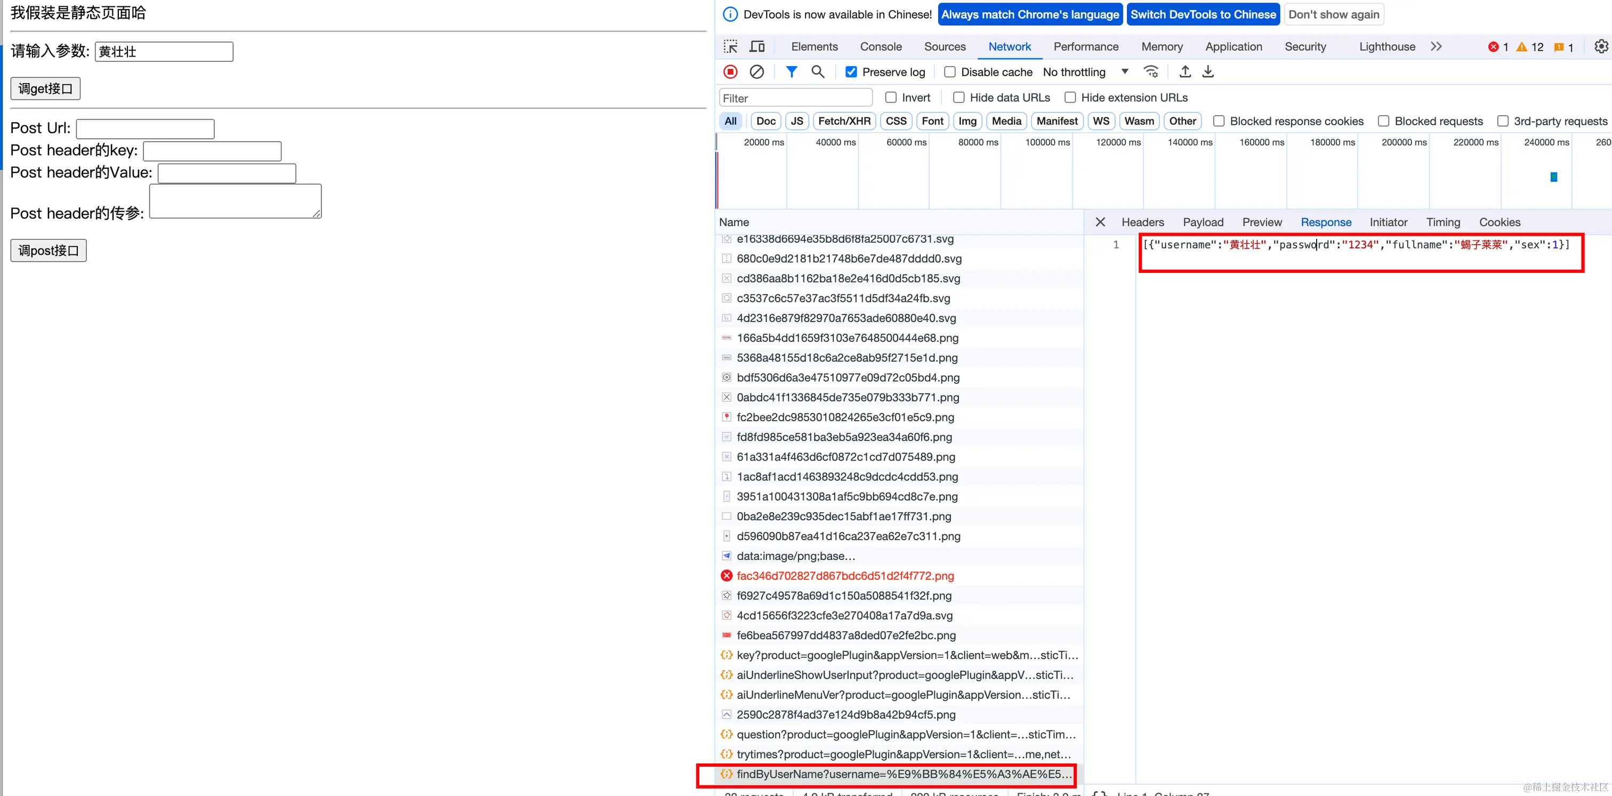1612x796 pixels.
Task: Click Switch DevTools to Chinese button
Action: click(1203, 14)
